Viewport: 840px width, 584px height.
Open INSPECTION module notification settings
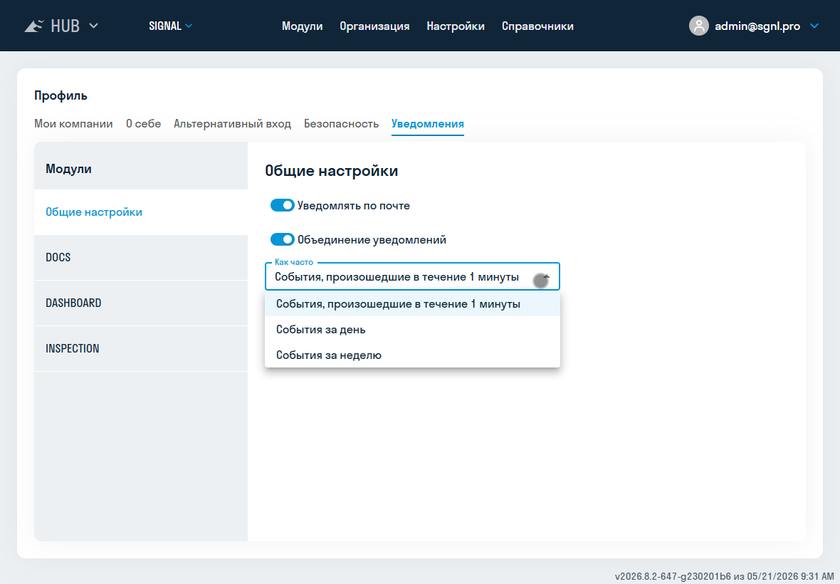click(141, 349)
